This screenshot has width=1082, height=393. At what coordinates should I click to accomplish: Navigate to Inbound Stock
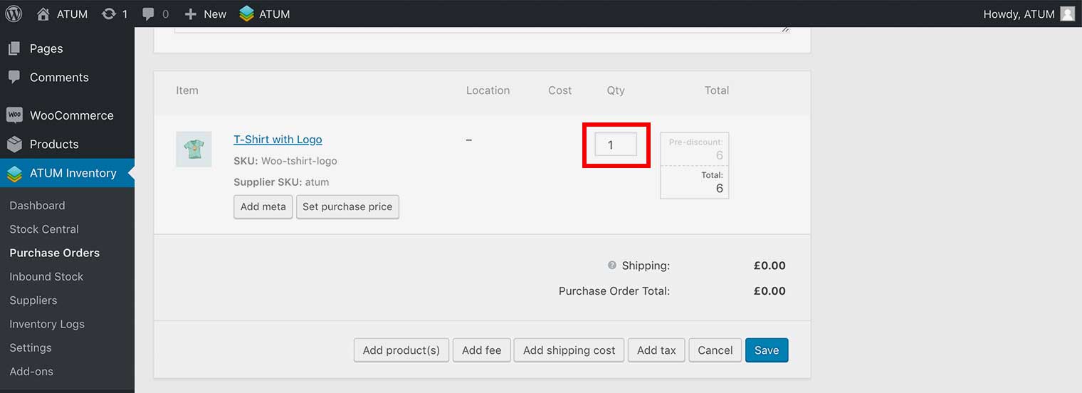coord(46,276)
